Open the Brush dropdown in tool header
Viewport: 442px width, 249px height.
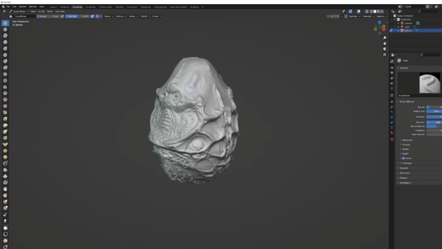coord(108,16)
